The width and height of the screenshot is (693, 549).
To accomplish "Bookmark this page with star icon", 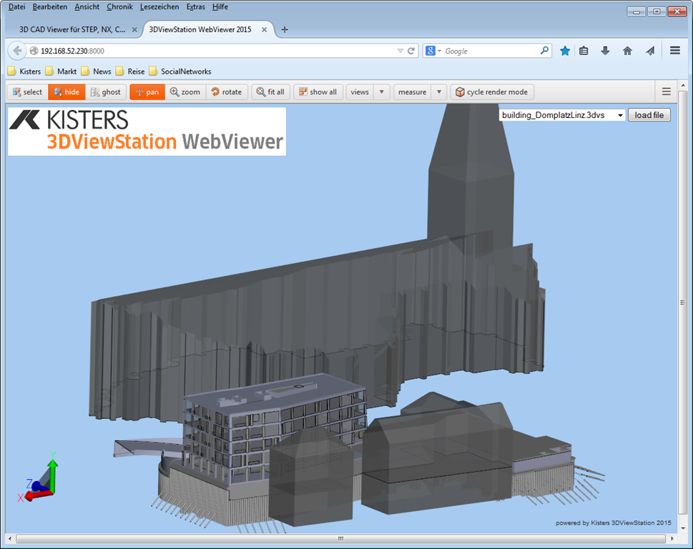I will pyautogui.click(x=565, y=51).
